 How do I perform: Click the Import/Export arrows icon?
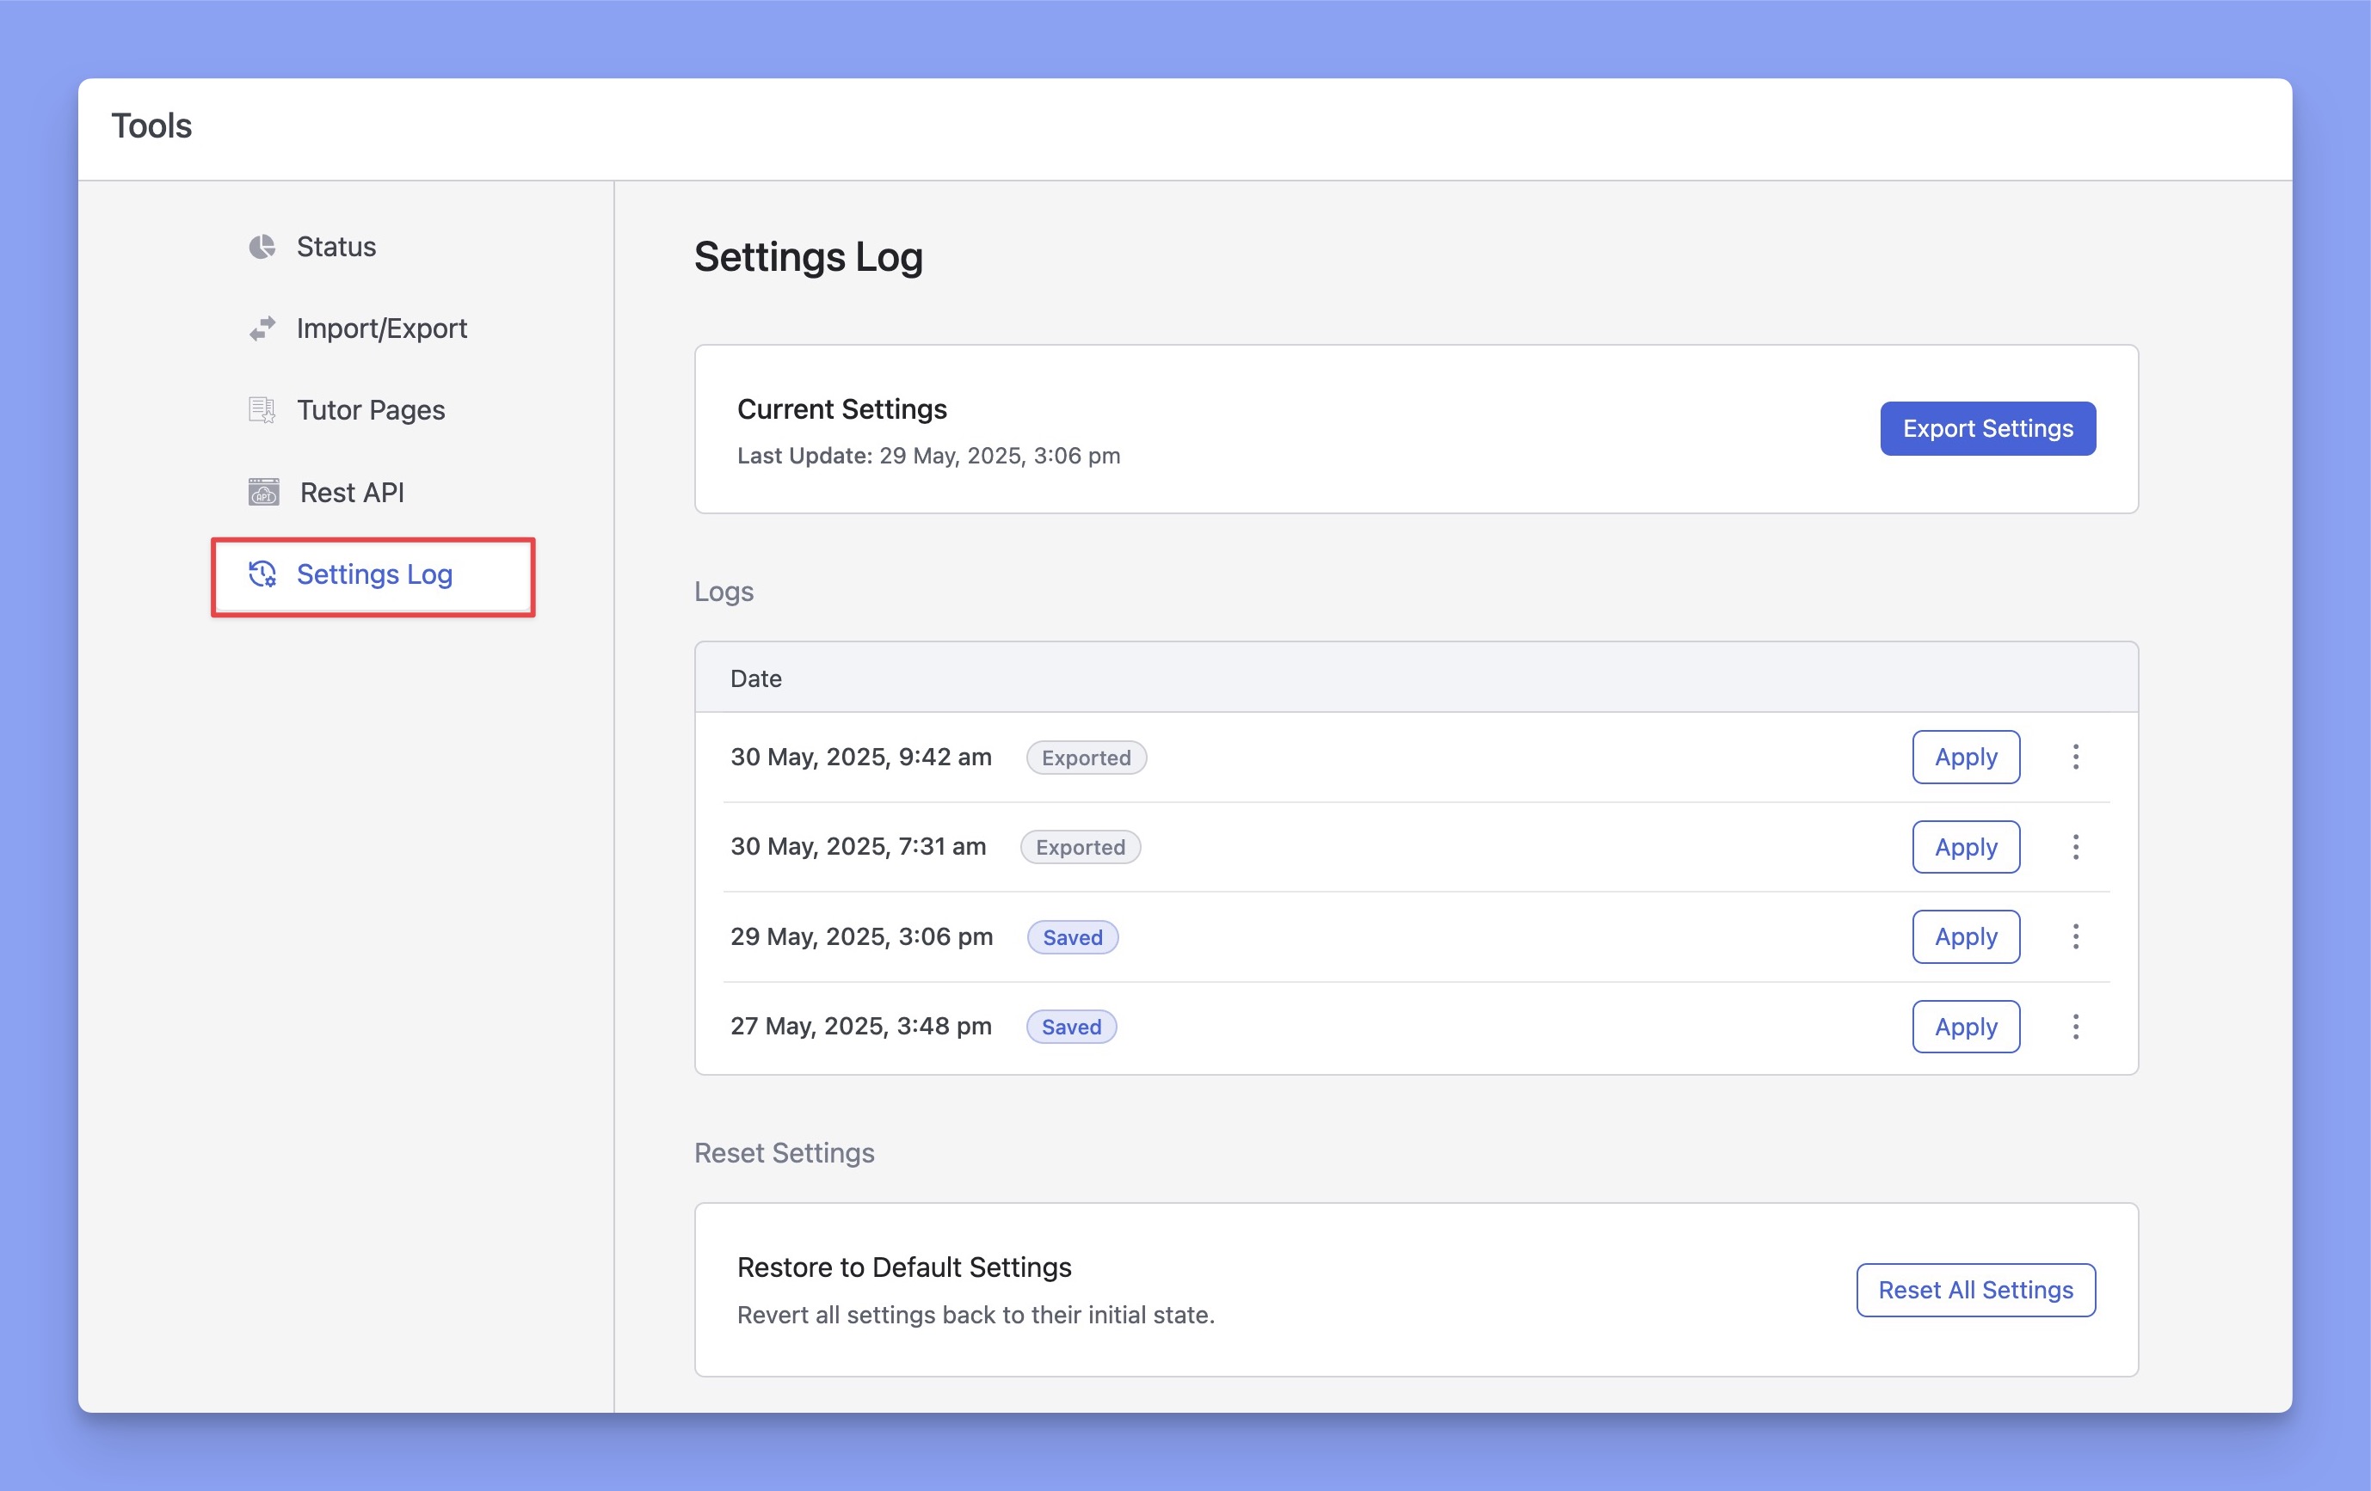coord(262,328)
